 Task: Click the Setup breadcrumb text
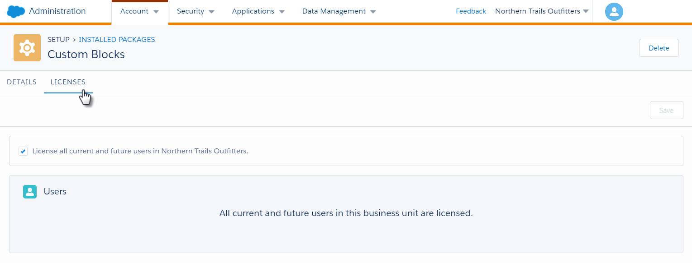click(58, 40)
